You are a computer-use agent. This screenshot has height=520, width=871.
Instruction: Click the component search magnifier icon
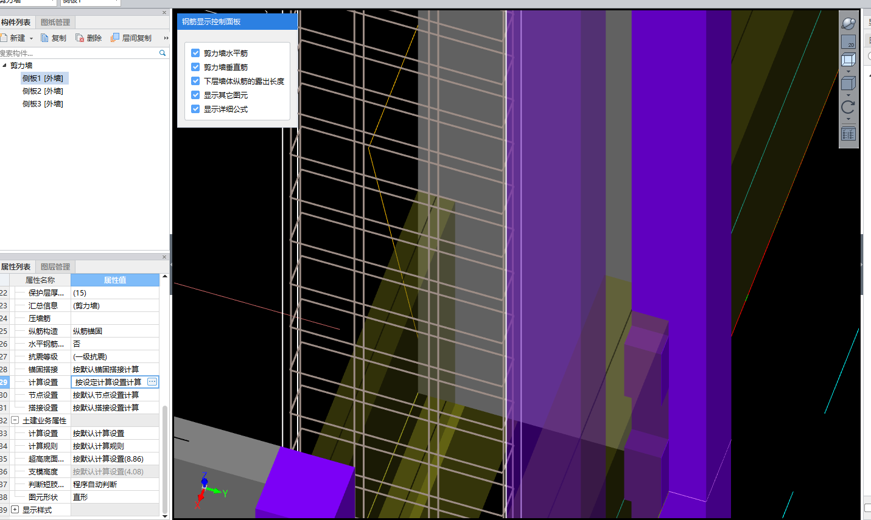(163, 53)
